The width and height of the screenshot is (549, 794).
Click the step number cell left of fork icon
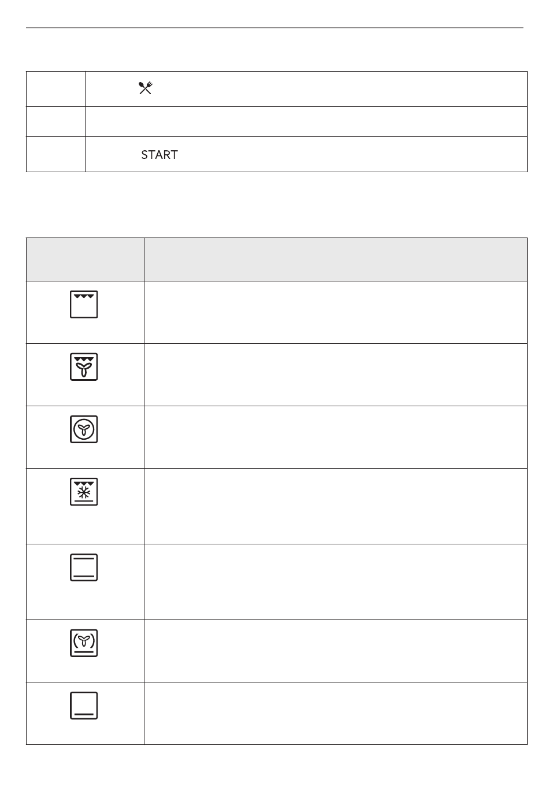click(56, 89)
